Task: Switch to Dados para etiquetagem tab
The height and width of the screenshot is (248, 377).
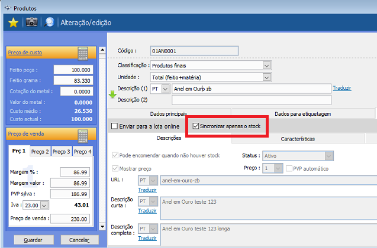Action: point(302,114)
